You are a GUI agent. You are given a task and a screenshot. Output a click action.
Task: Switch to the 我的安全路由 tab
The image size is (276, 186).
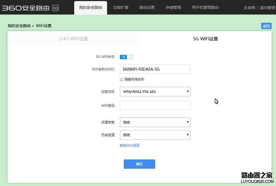(90, 8)
